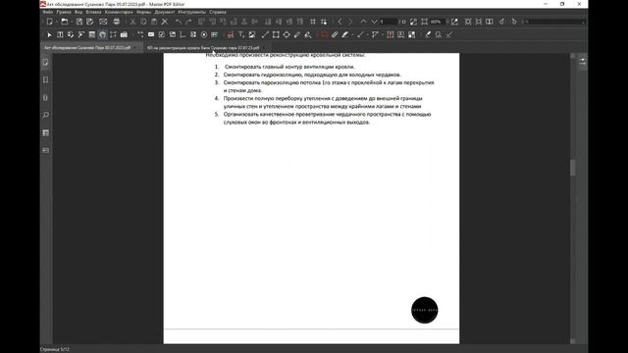Select the arrow pointer Select tool
This screenshot has width=628, height=353.
click(50, 35)
